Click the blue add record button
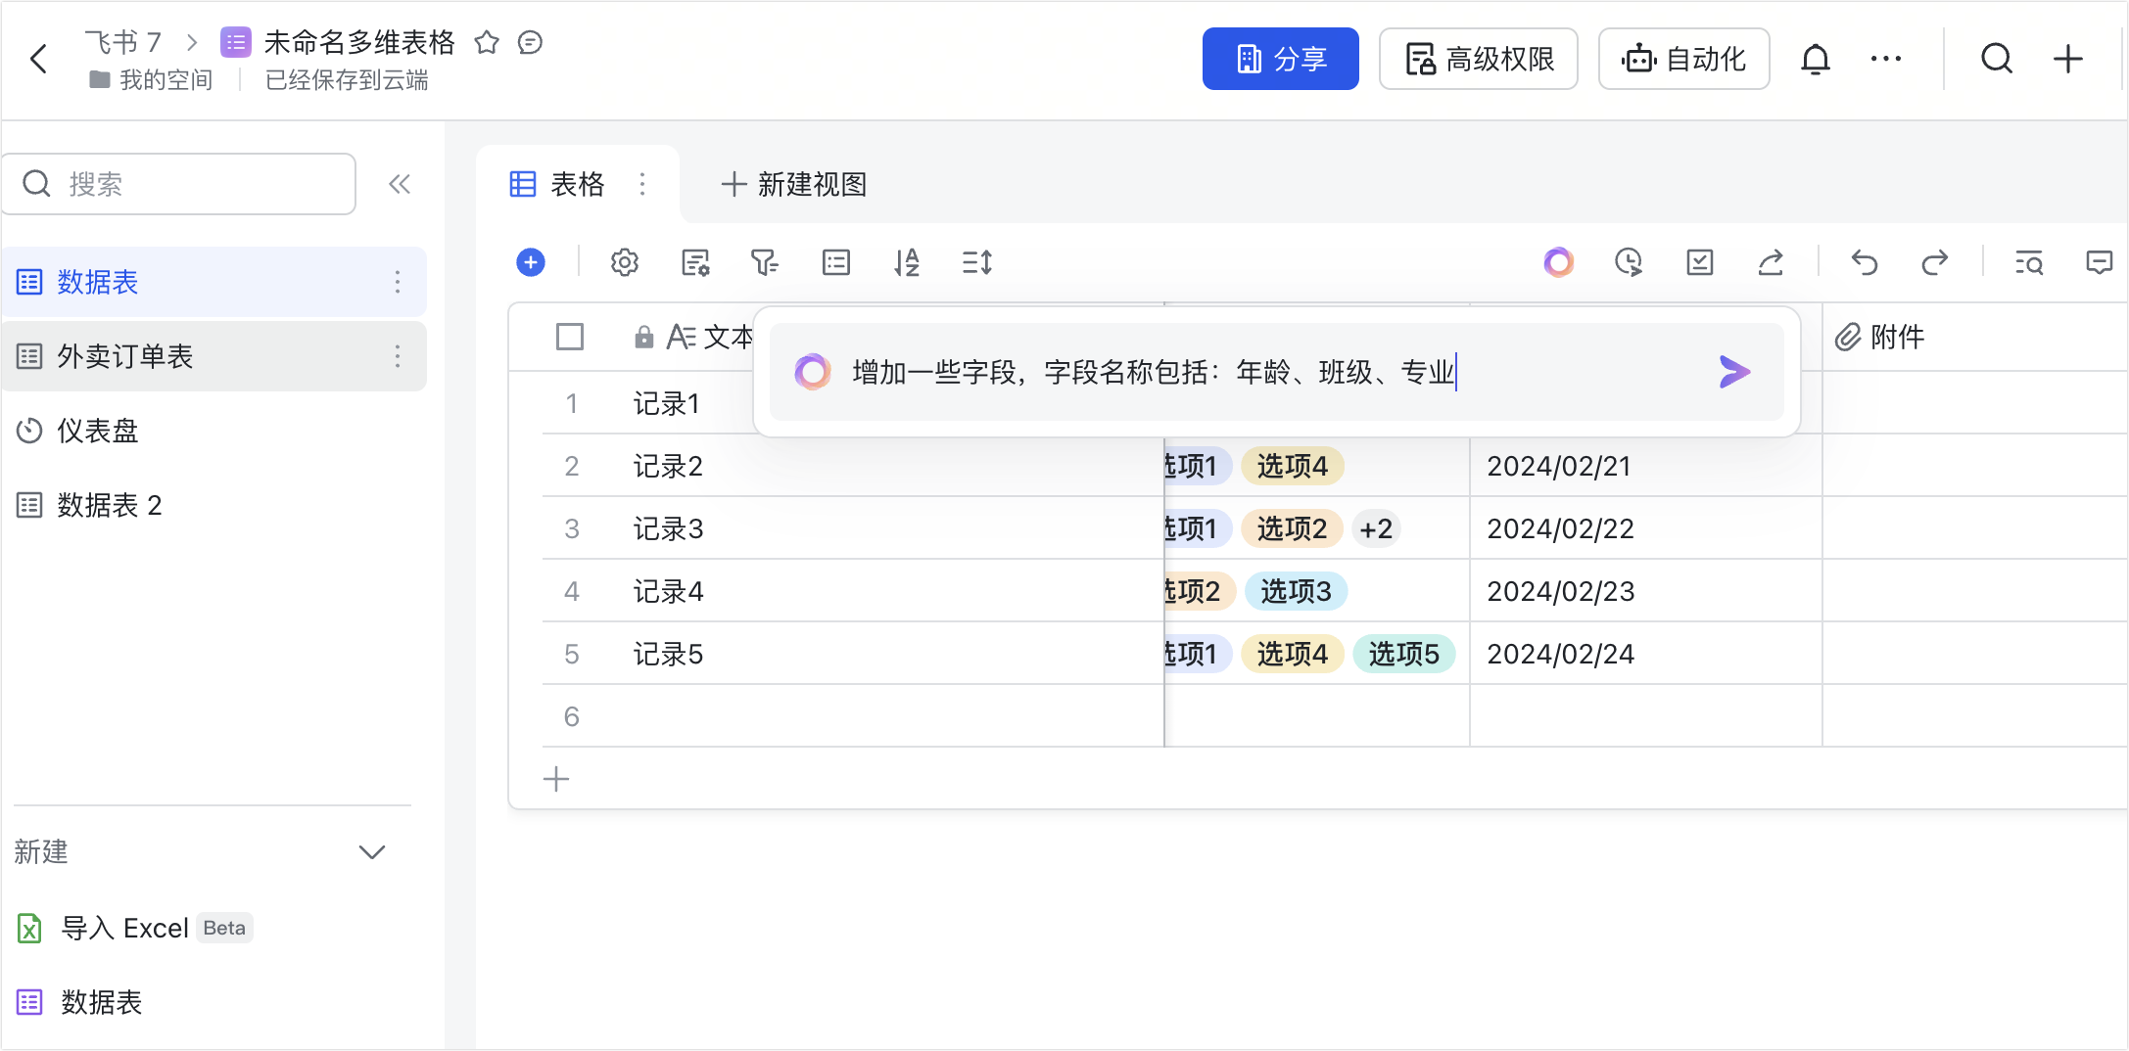The image size is (2129, 1051). [x=531, y=262]
